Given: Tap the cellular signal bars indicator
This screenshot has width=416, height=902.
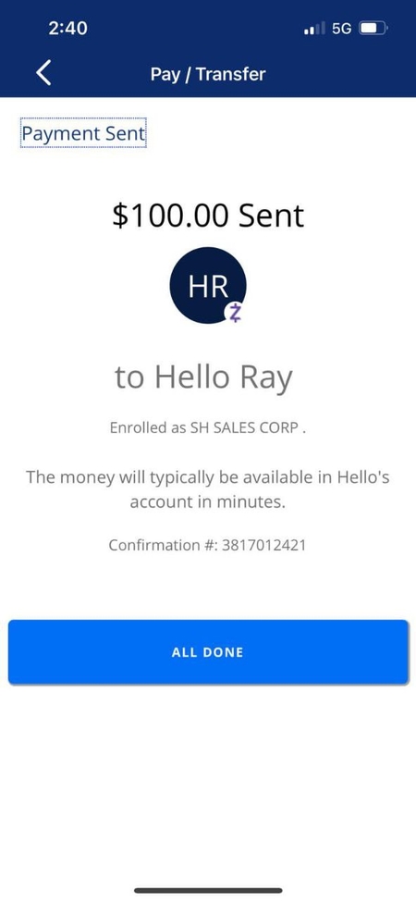Looking at the screenshot, I should point(314,28).
